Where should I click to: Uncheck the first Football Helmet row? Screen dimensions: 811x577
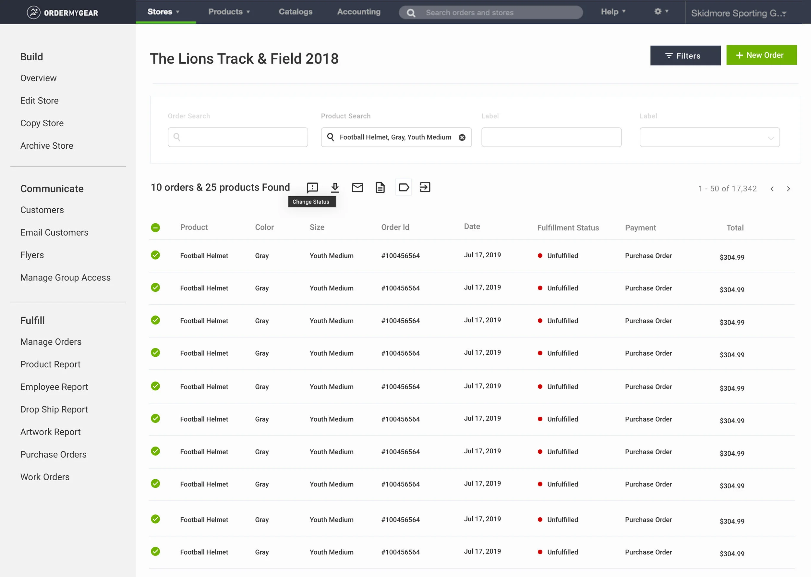tap(155, 255)
